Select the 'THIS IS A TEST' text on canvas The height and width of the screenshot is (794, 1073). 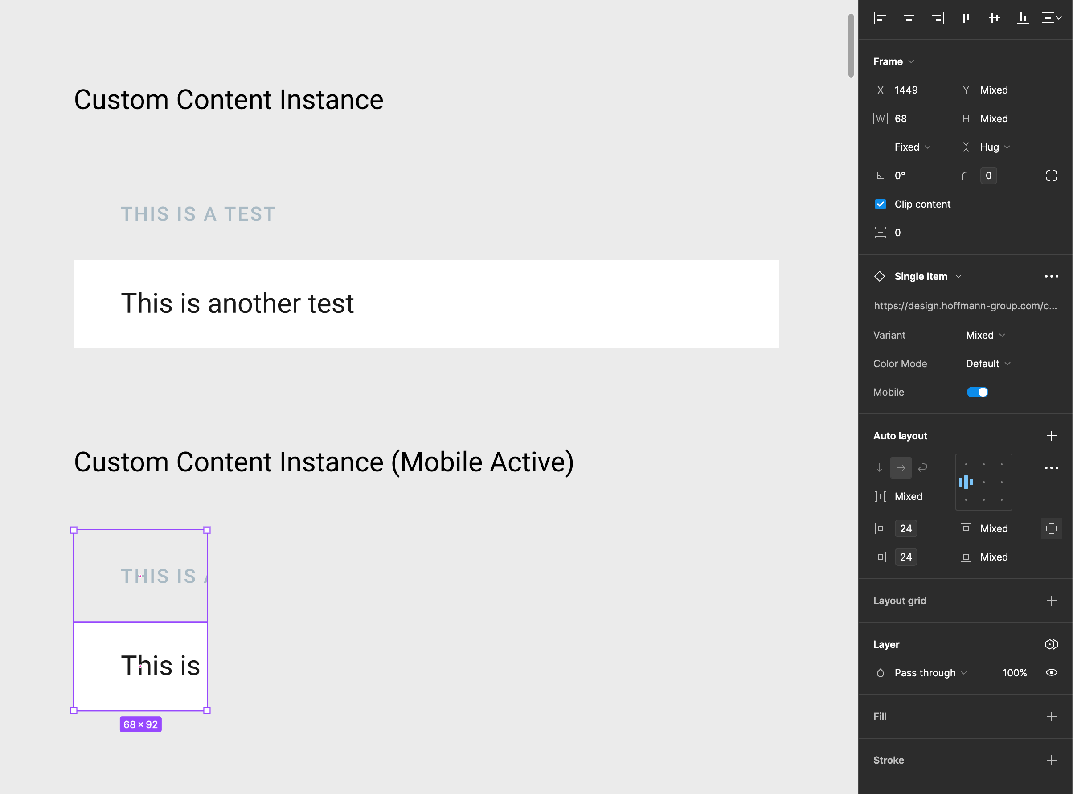[x=198, y=214]
